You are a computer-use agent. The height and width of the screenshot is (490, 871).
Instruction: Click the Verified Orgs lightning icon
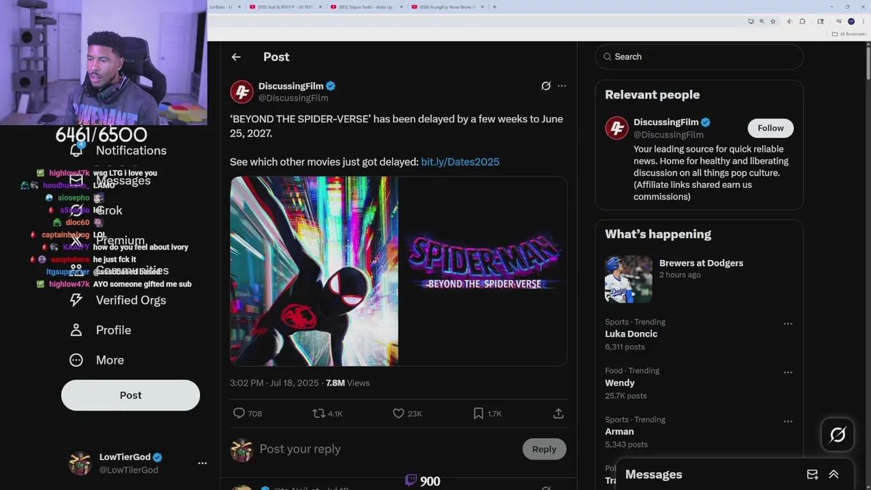[x=76, y=300]
